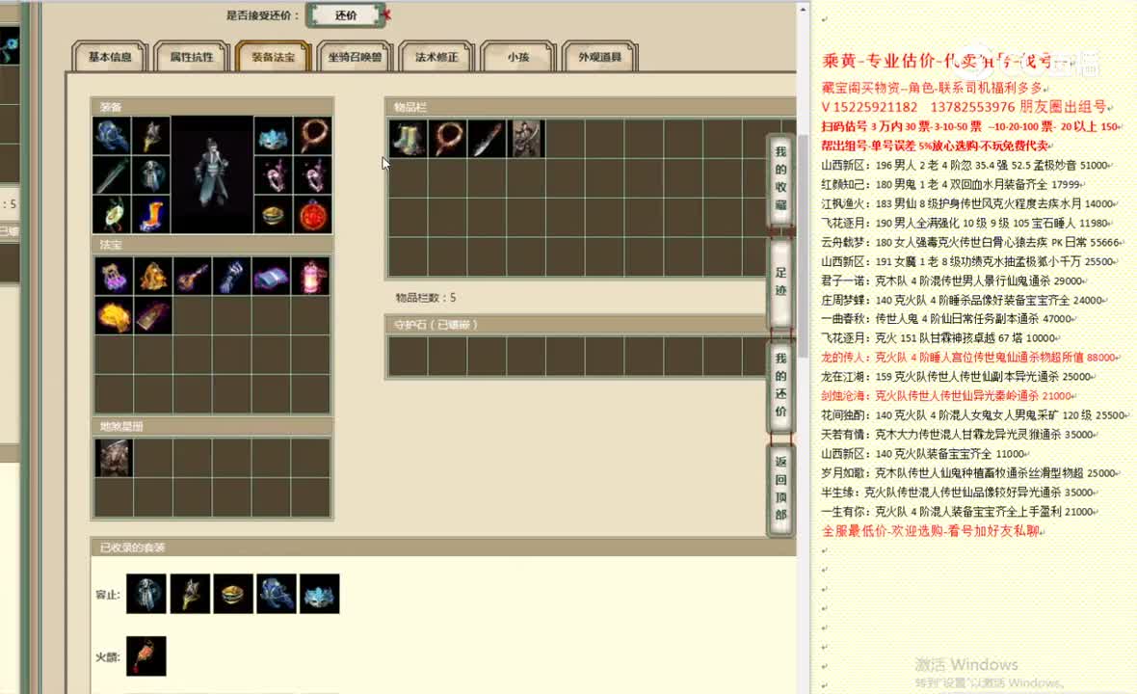This screenshot has width=1137, height=694.
Task: Select blue helmet in 装备 grid
Action: coord(112,136)
